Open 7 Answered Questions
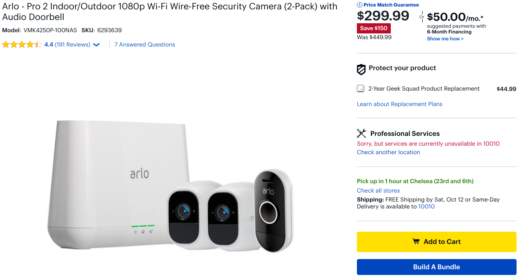519x277 pixels. click(145, 44)
